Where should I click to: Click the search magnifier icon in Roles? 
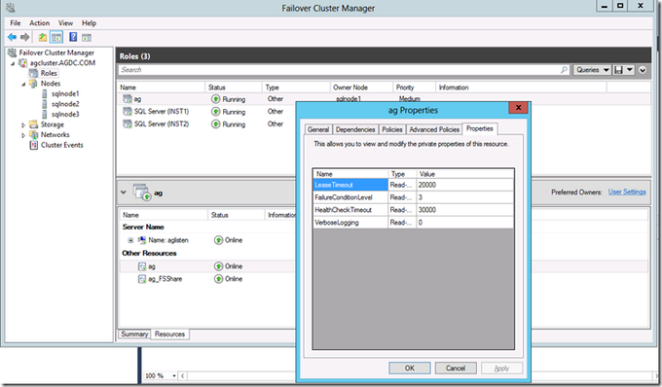tap(564, 70)
